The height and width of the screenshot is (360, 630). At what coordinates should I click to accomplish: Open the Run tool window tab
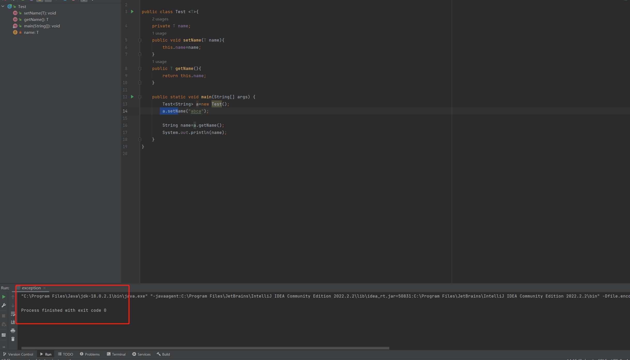point(46,354)
